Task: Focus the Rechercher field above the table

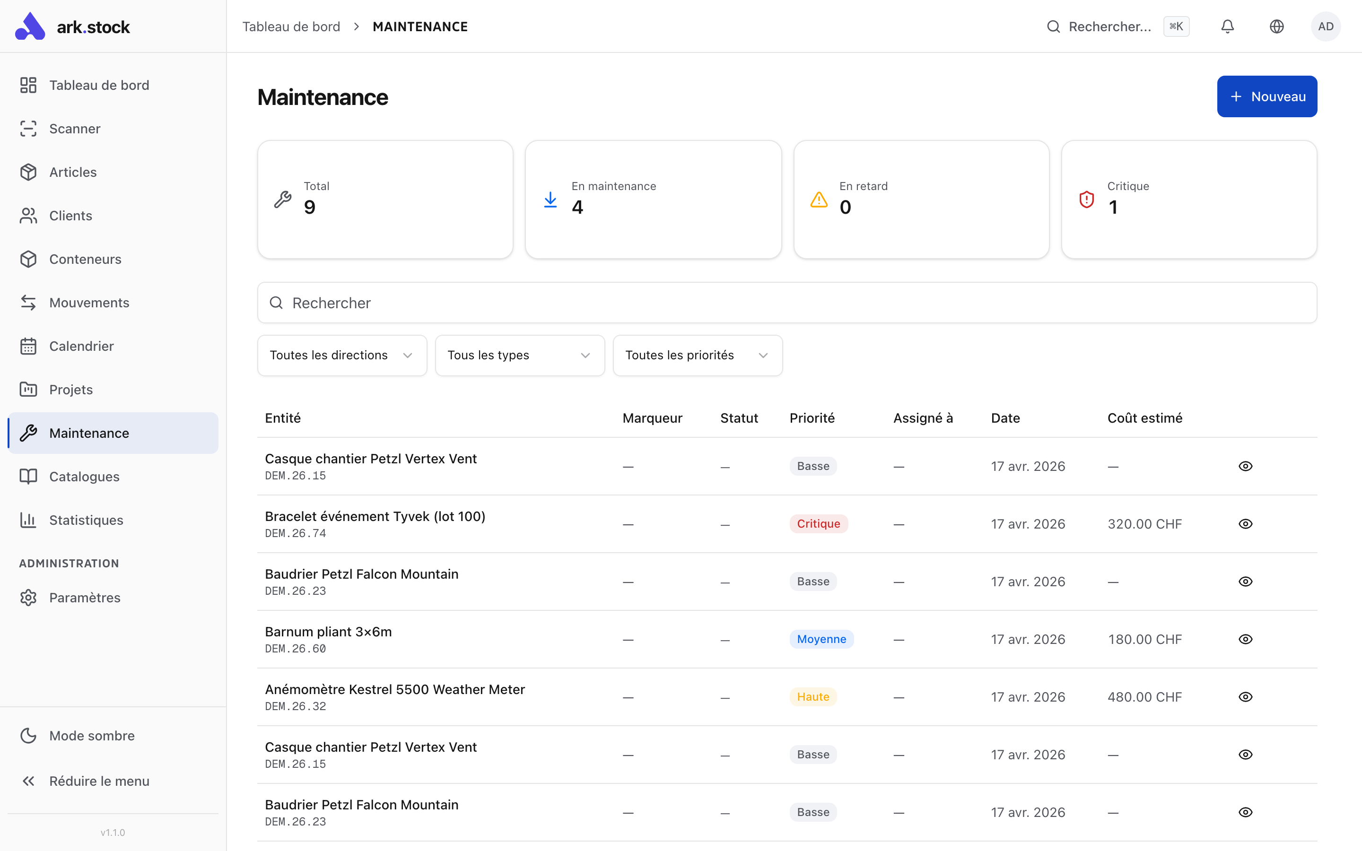Action: (787, 303)
